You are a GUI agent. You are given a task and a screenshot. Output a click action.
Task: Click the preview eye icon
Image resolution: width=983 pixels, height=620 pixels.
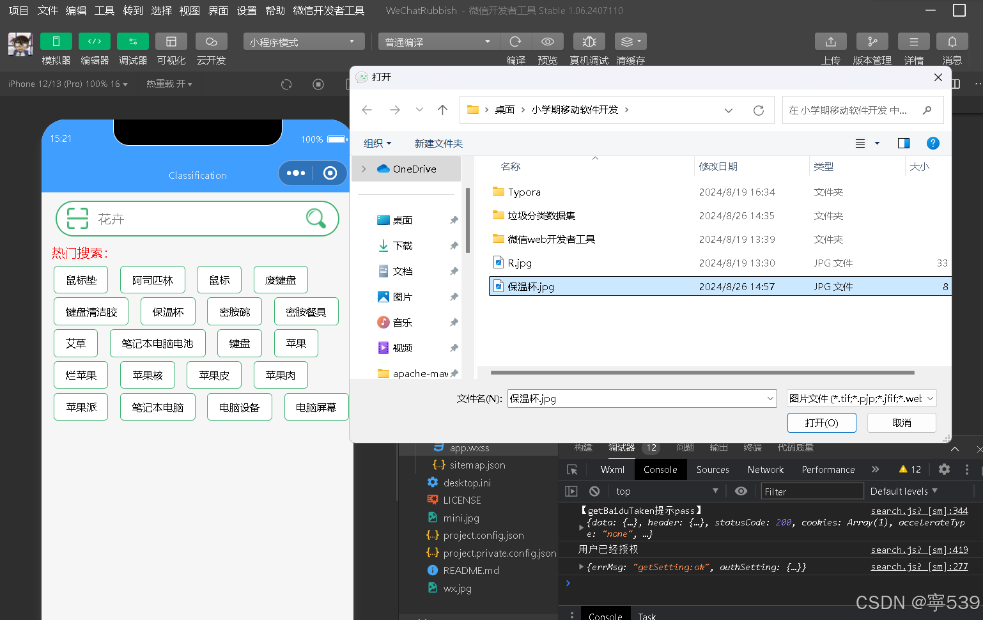pos(548,42)
